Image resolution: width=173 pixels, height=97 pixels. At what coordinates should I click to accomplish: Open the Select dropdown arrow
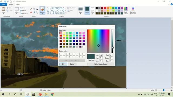(16, 14)
